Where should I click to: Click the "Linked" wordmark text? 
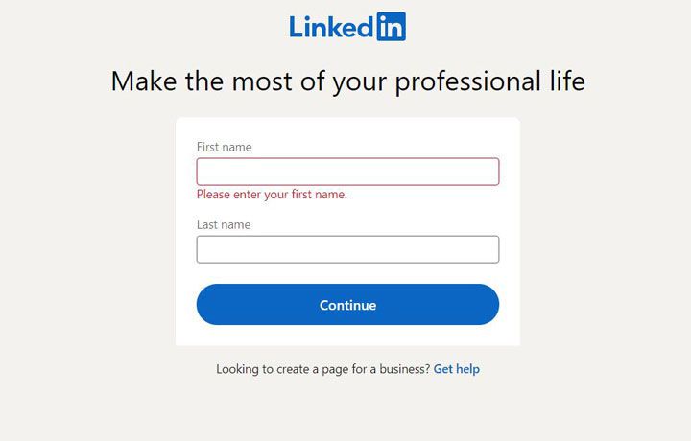(331, 27)
